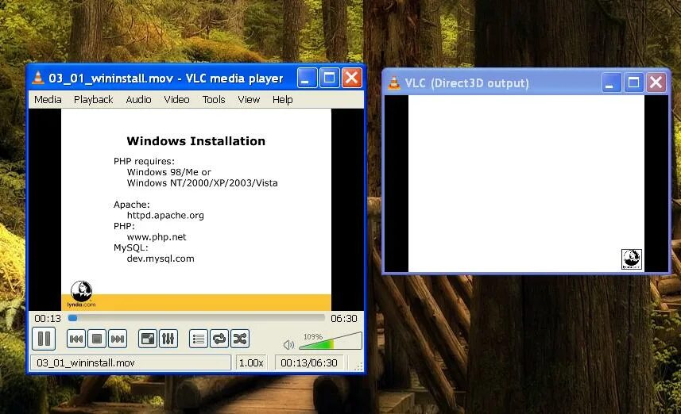This screenshot has width=681, height=414.
Task: Toggle shuffle random playback
Action: tap(240, 339)
